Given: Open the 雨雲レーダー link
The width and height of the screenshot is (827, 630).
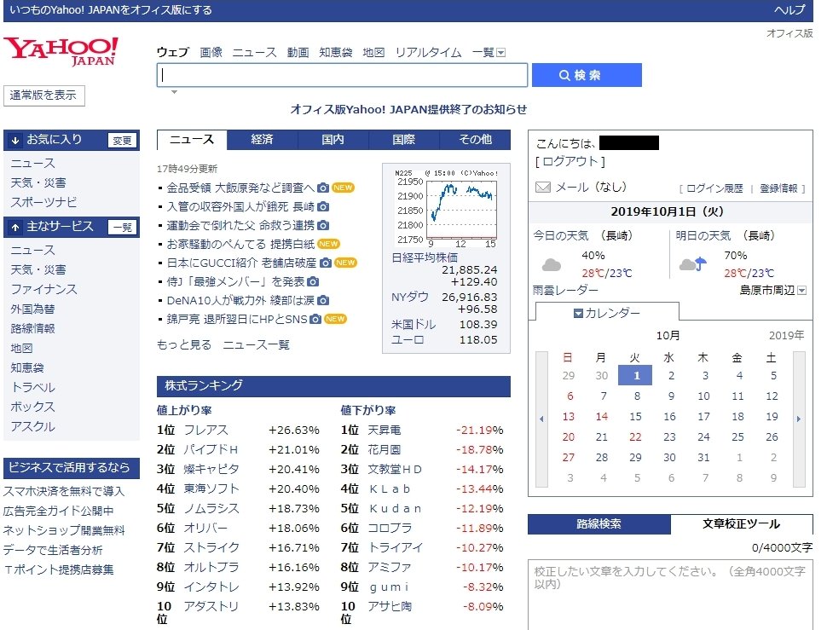Looking at the screenshot, I should pos(565,291).
